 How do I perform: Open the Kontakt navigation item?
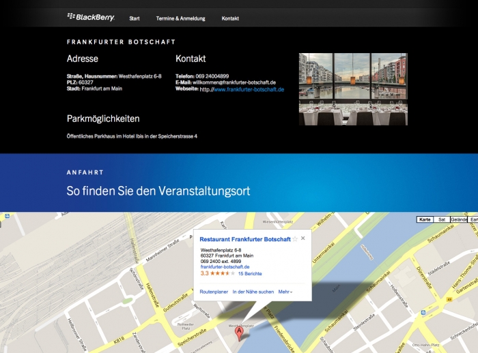(230, 18)
